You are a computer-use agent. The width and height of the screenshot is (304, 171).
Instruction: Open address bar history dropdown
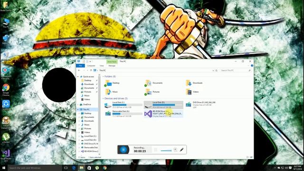(213, 71)
